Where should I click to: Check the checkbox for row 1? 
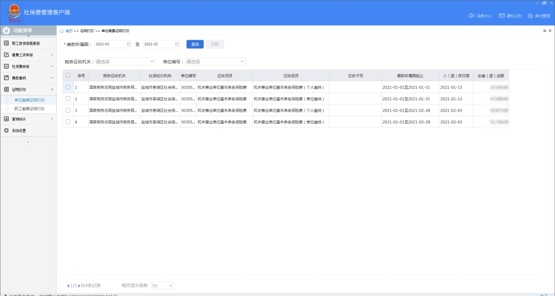(x=68, y=87)
